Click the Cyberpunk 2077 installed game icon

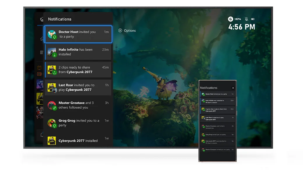(x=52, y=141)
